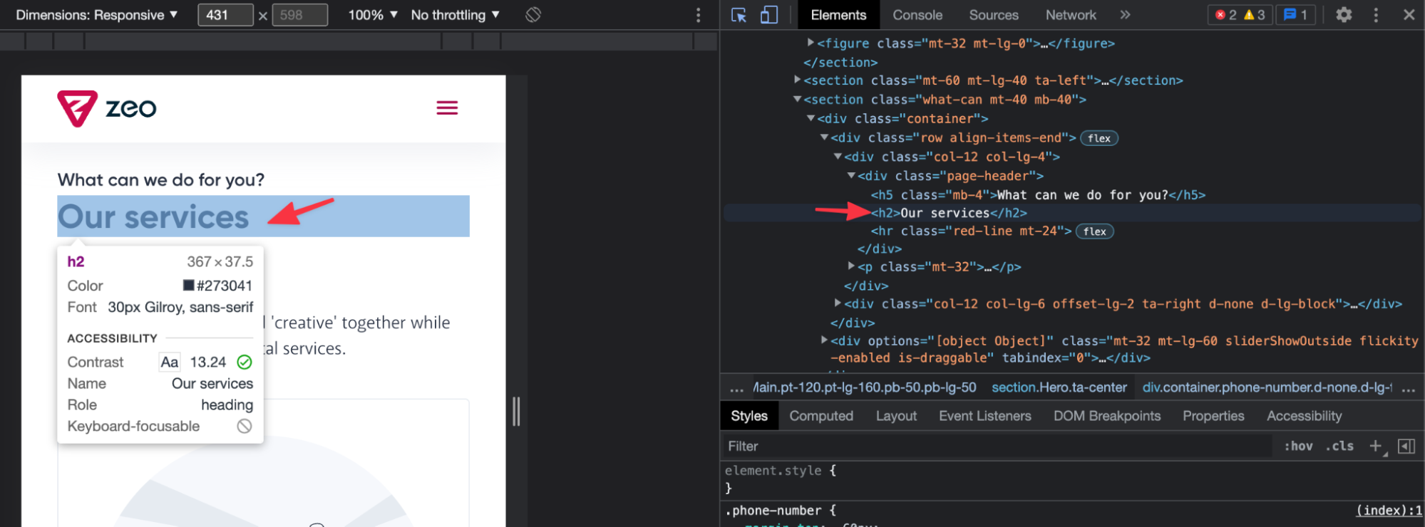Viewport: 1425px width, 527px height.
Task: Click the styles Filter input
Action: click(998, 447)
